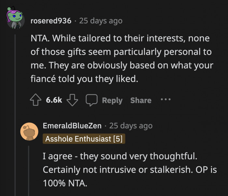Click the Reply label under the comment

click(x=112, y=100)
